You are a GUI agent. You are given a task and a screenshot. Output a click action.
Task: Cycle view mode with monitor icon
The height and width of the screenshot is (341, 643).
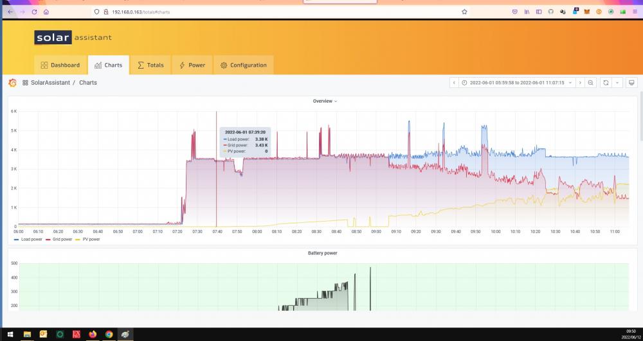(631, 83)
